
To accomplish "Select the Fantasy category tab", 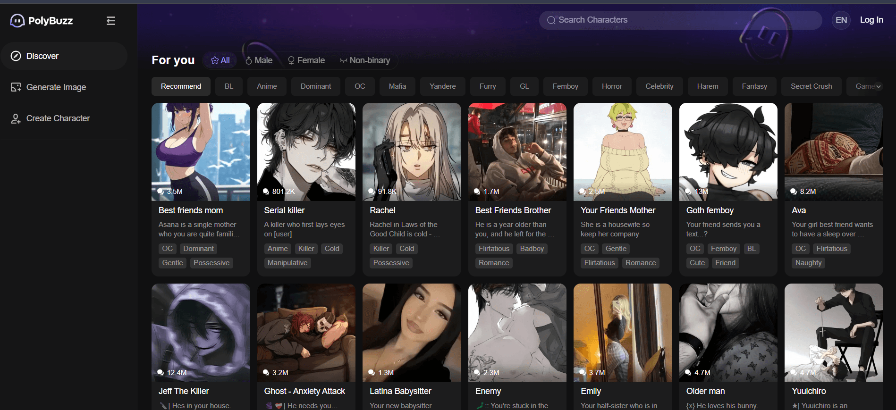I will pos(754,86).
